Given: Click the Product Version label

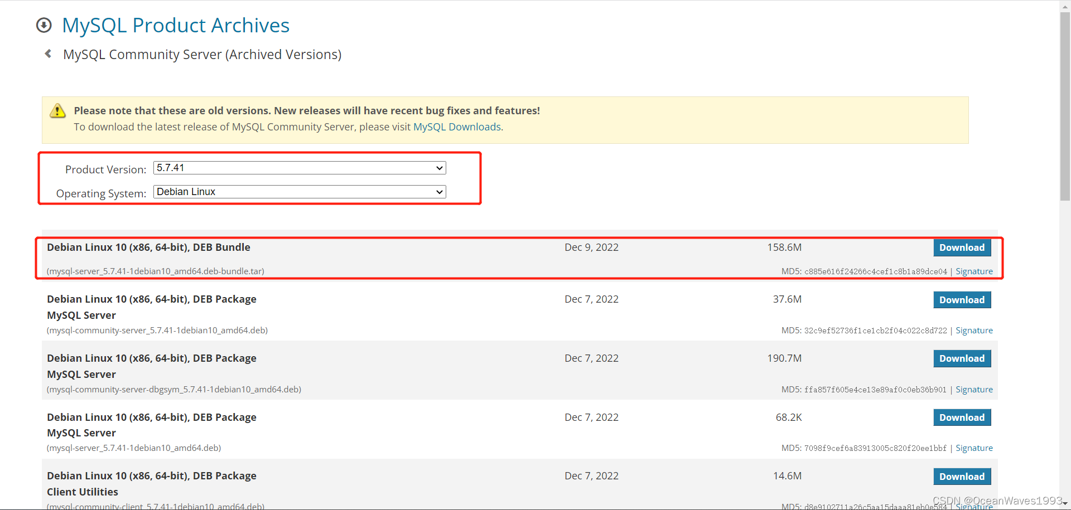Looking at the screenshot, I should (x=105, y=169).
